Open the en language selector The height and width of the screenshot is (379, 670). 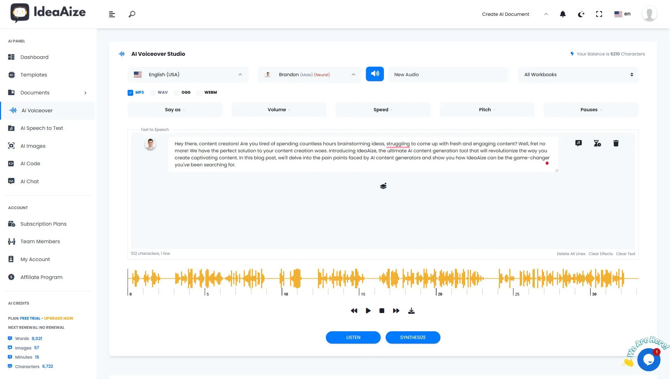tap(622, 14)
